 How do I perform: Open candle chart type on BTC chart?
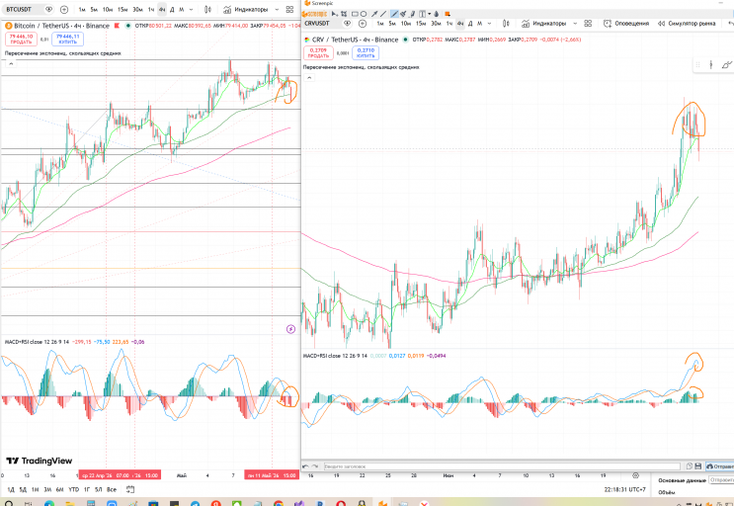click(207, 9)
